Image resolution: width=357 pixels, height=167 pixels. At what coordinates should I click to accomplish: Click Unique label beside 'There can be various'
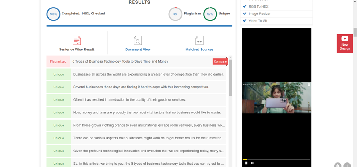[59, 138]
